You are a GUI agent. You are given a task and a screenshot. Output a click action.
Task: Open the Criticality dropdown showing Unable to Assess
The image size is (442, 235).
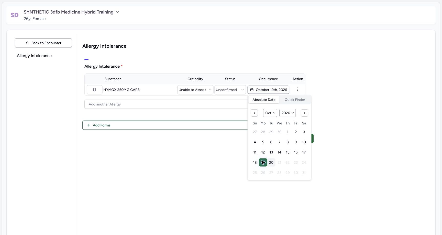coord(195,90)
